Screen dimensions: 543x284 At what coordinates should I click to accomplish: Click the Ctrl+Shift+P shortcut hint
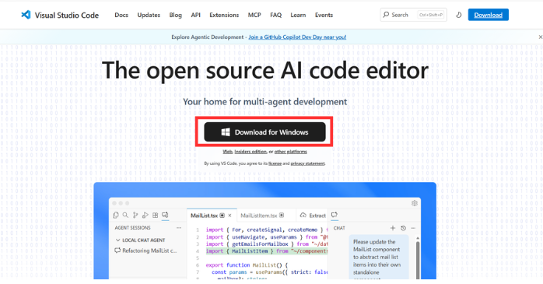tap(431, 15)
